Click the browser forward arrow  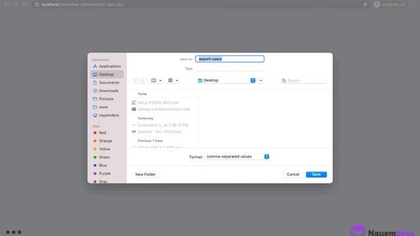pos(16,5)
